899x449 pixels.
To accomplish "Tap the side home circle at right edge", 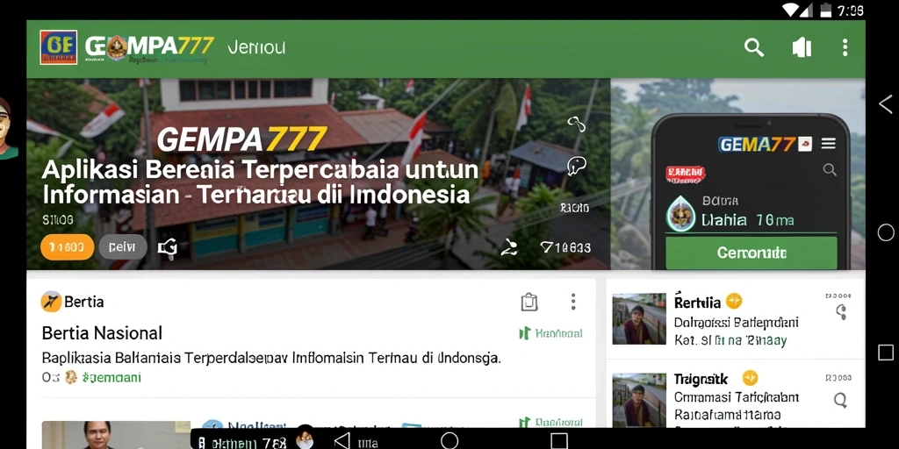I will (x=886, y=232).
